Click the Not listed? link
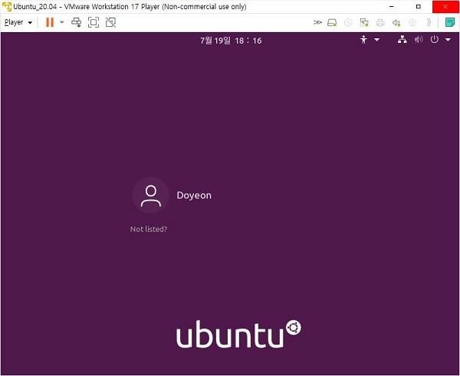Screen dimensions: 460x376 click(x=149, y=229)
